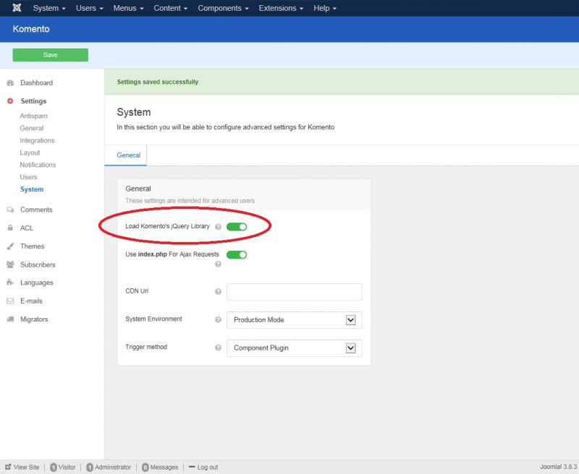Click the Themes brush icon
The height and width of the screenshot is (474, 579).
[10, 246]
